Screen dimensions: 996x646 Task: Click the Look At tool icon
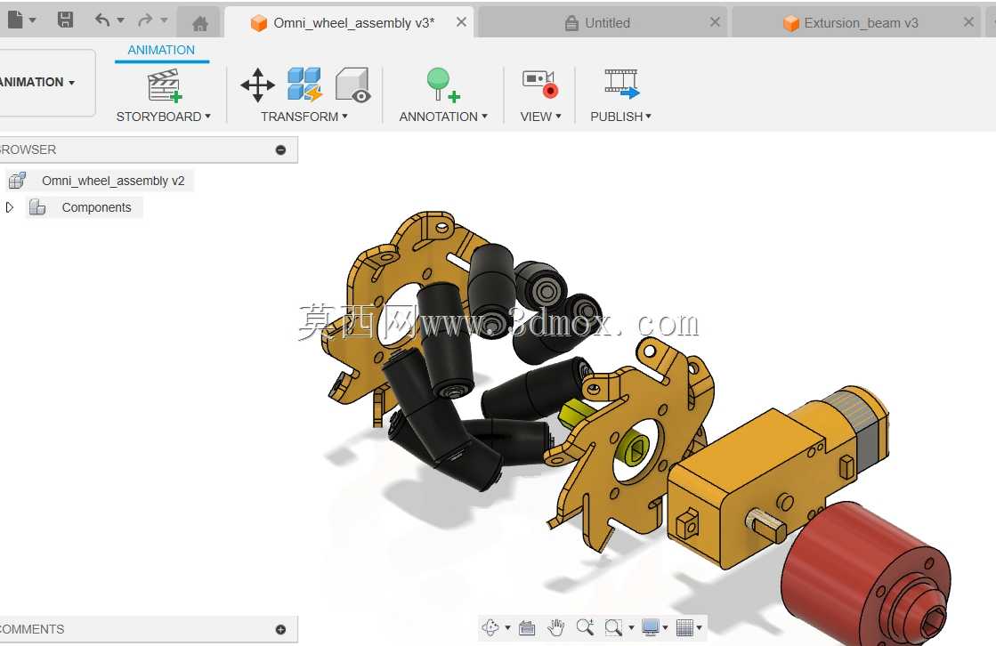click(527, 628)
